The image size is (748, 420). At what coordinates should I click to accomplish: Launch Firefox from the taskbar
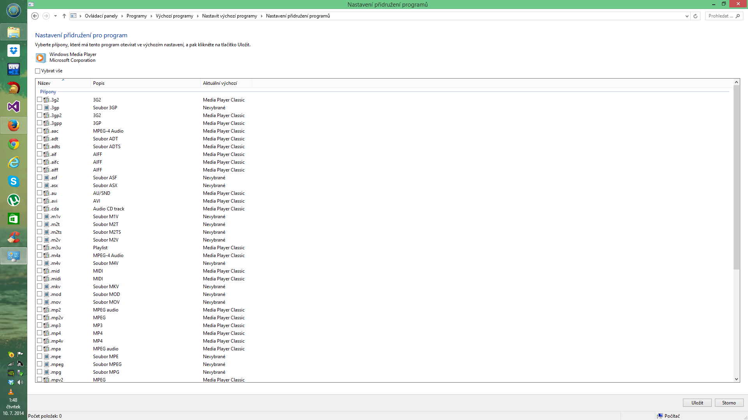(14, 125)
